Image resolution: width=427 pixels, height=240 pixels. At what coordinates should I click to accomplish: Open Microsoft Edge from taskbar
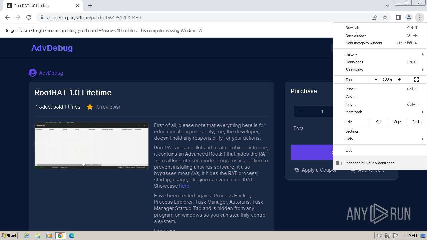[x=71, y=236]
